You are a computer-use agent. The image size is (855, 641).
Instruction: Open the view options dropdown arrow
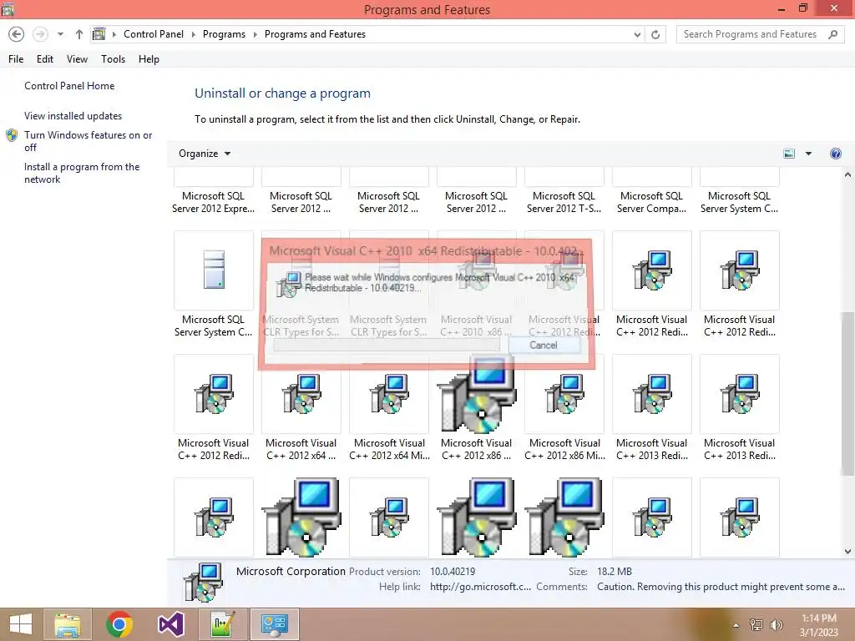808,154
